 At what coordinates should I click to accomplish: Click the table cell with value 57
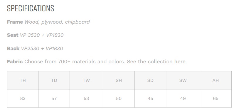(54, 98)
